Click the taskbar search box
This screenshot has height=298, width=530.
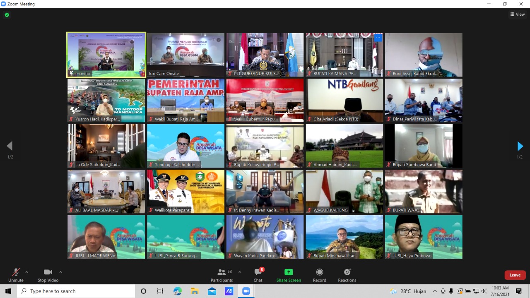76,291
